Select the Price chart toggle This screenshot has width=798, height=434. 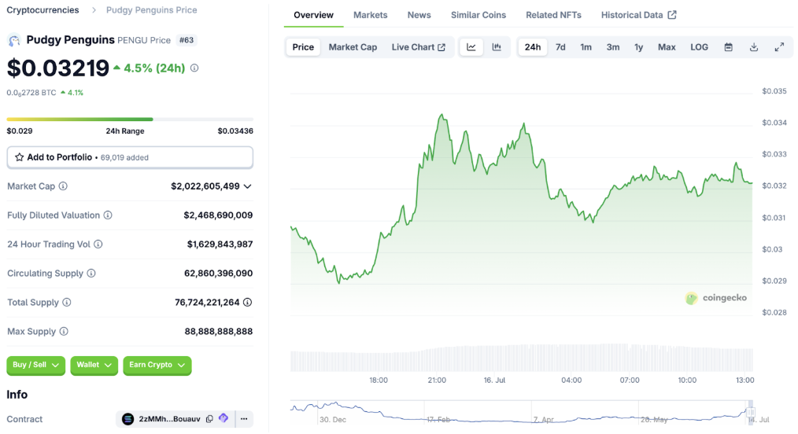[303, 47]
